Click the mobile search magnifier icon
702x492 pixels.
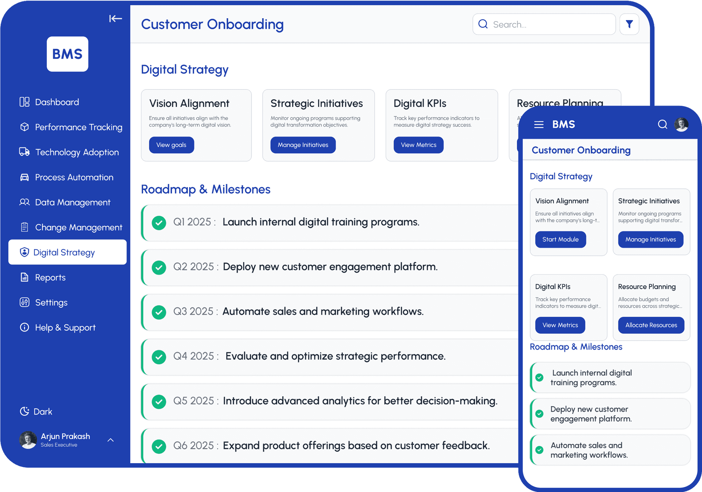pyautogui.click(x=662, y=124)
